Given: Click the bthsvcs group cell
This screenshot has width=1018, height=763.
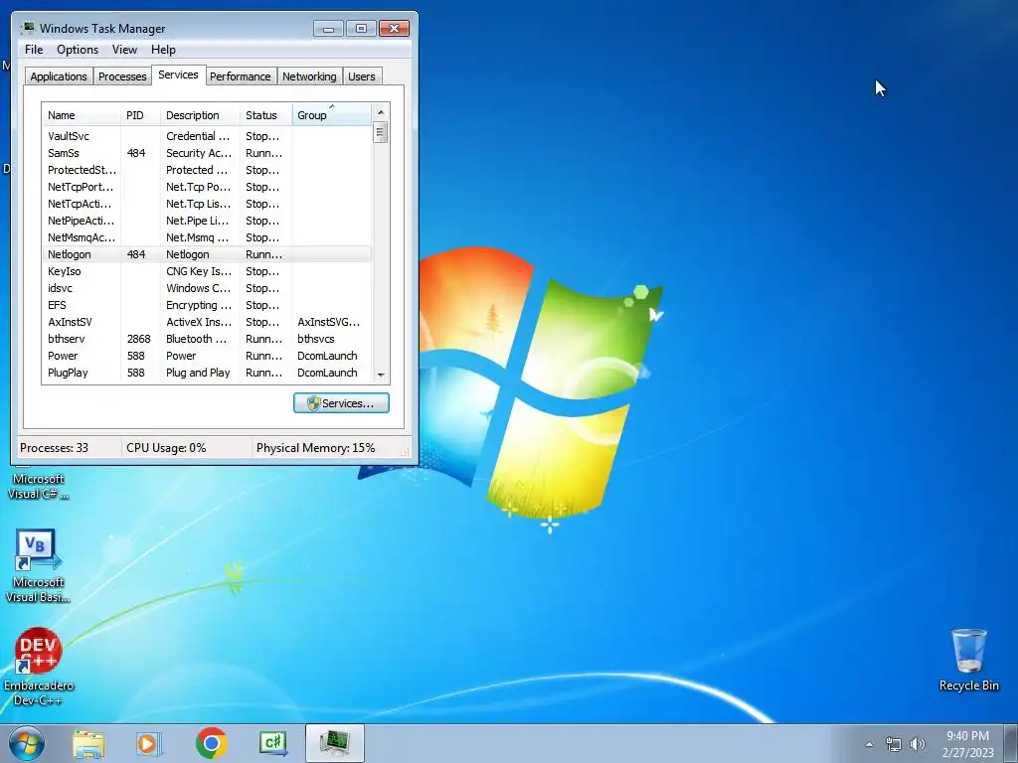Looking at the screenshot, I should click(x=316, y=339).
